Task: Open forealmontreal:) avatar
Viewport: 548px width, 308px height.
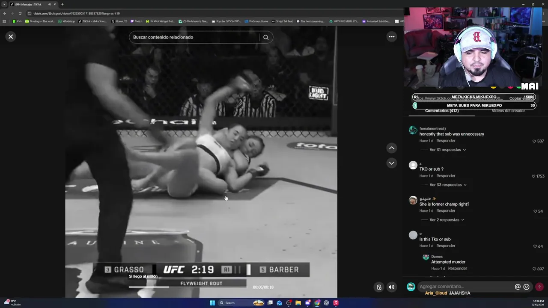Action: tap(413, 130)
